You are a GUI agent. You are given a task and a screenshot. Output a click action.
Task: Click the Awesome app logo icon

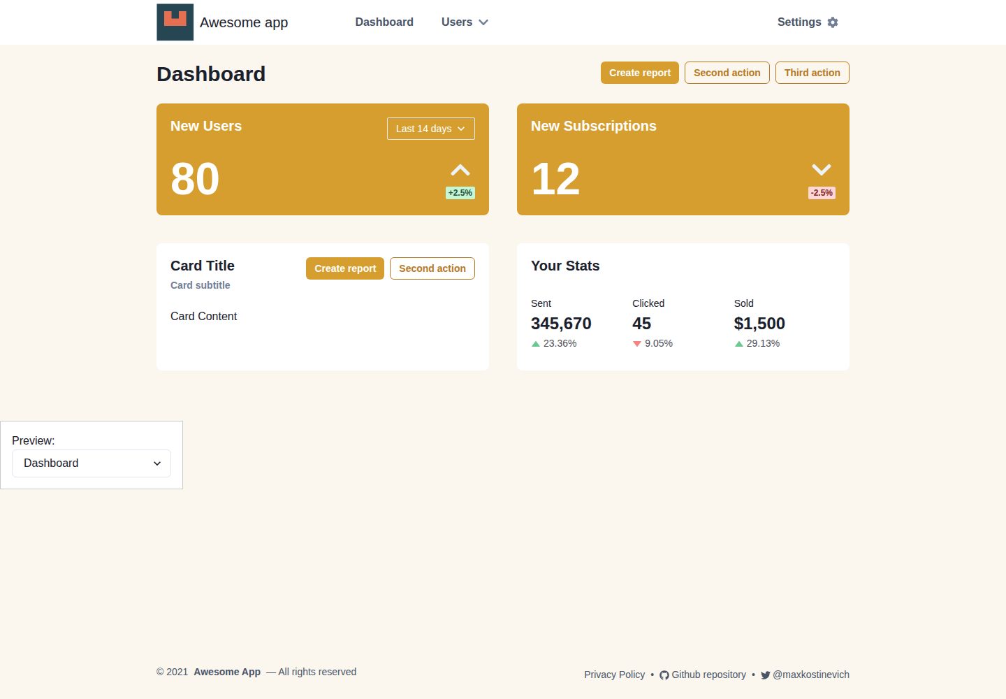[175, 22]
